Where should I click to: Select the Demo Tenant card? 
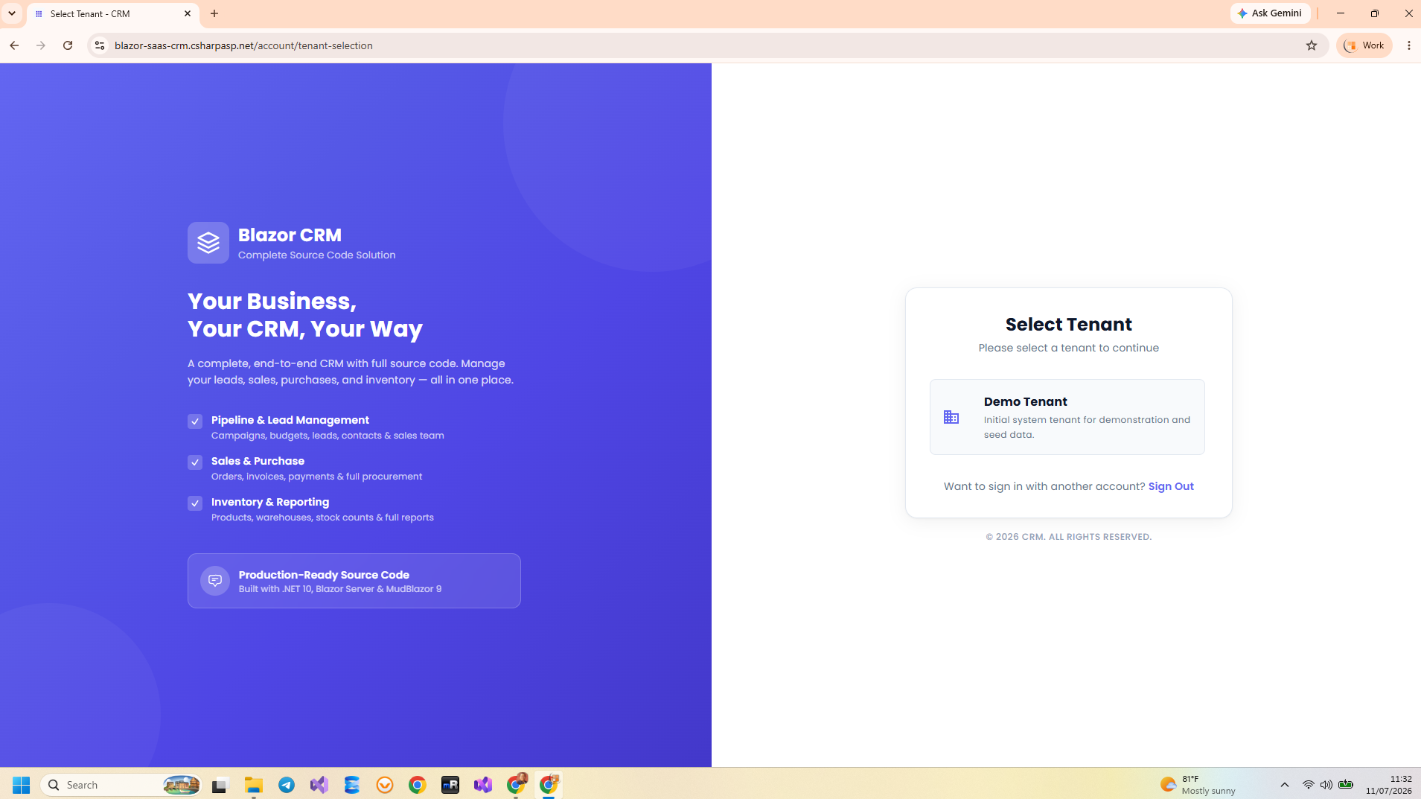click(1067, 417)
